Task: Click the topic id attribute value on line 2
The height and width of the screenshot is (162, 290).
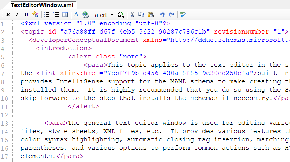Action: (x=135, y=32)
